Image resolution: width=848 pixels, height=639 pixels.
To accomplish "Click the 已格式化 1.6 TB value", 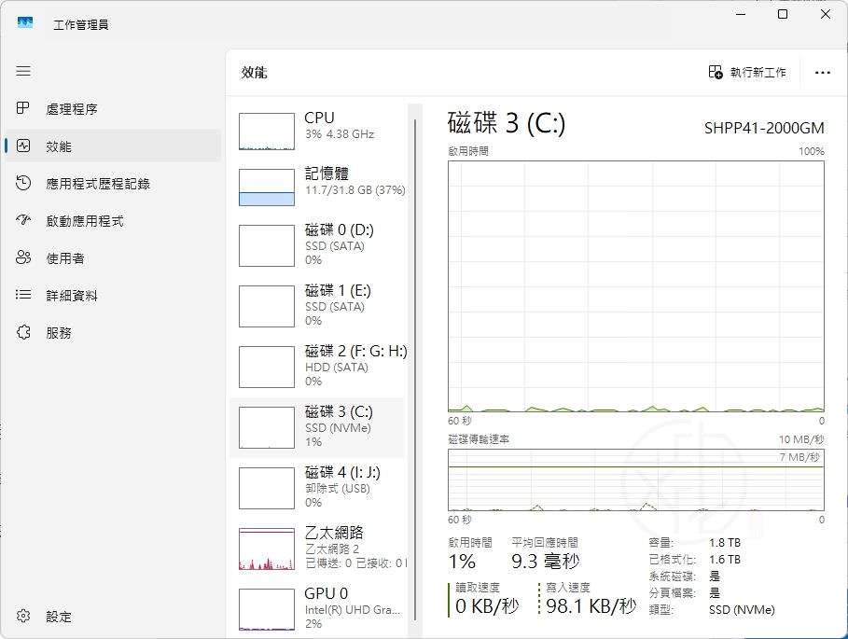I will coord(725,560).
